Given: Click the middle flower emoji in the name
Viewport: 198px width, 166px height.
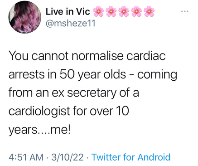Looking at the screenshot, I should (124, 11).
